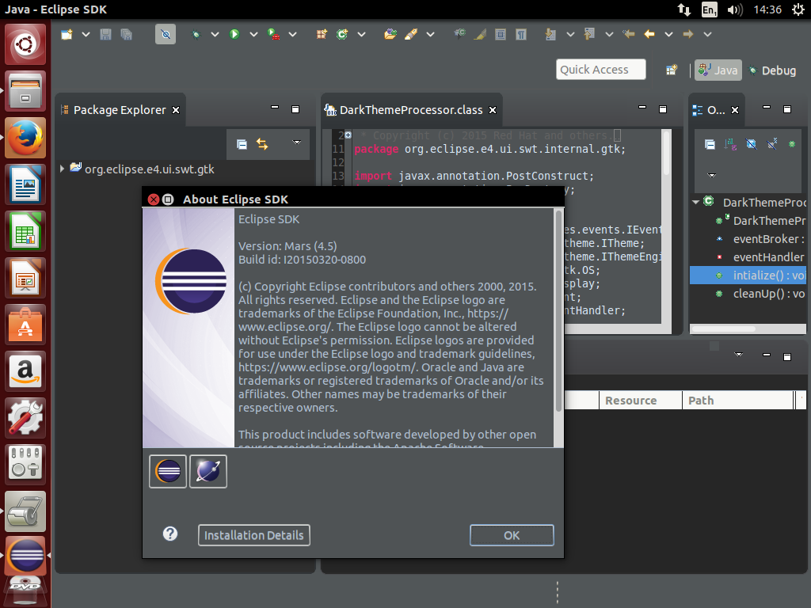Click the Open Perspective icon
Image resolution: width=811 pixels, height=608 pixels.
(672, 70)
